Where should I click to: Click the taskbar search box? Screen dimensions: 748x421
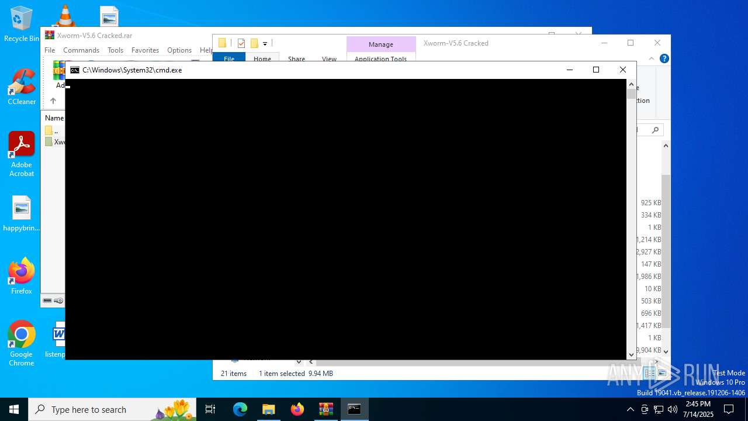(x=112, y=409)
